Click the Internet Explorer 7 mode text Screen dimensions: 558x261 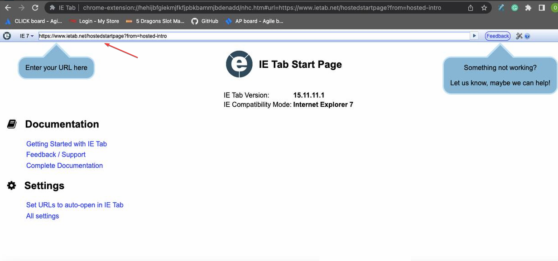coord(323,104)
